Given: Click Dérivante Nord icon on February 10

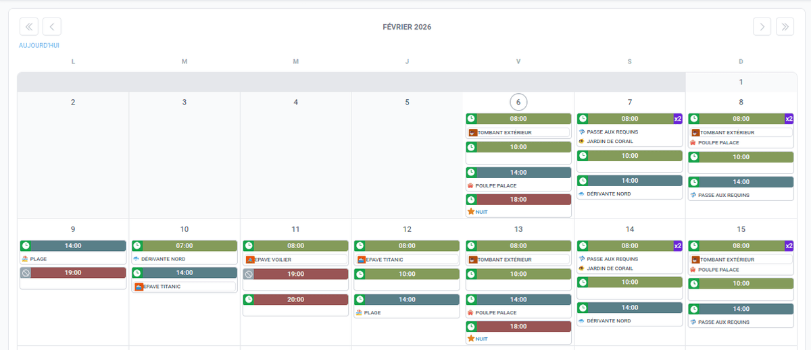Looking at the screenshot, I should pos(137,259).
